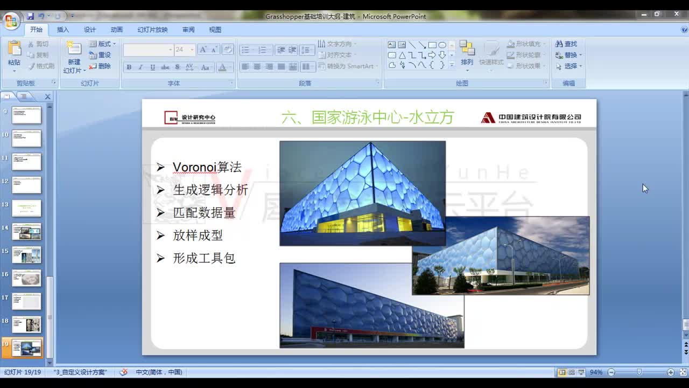The width and height of the screenshot is (689, 388).
Task: Select the left brace shape
Action: (x=432, y=65)
